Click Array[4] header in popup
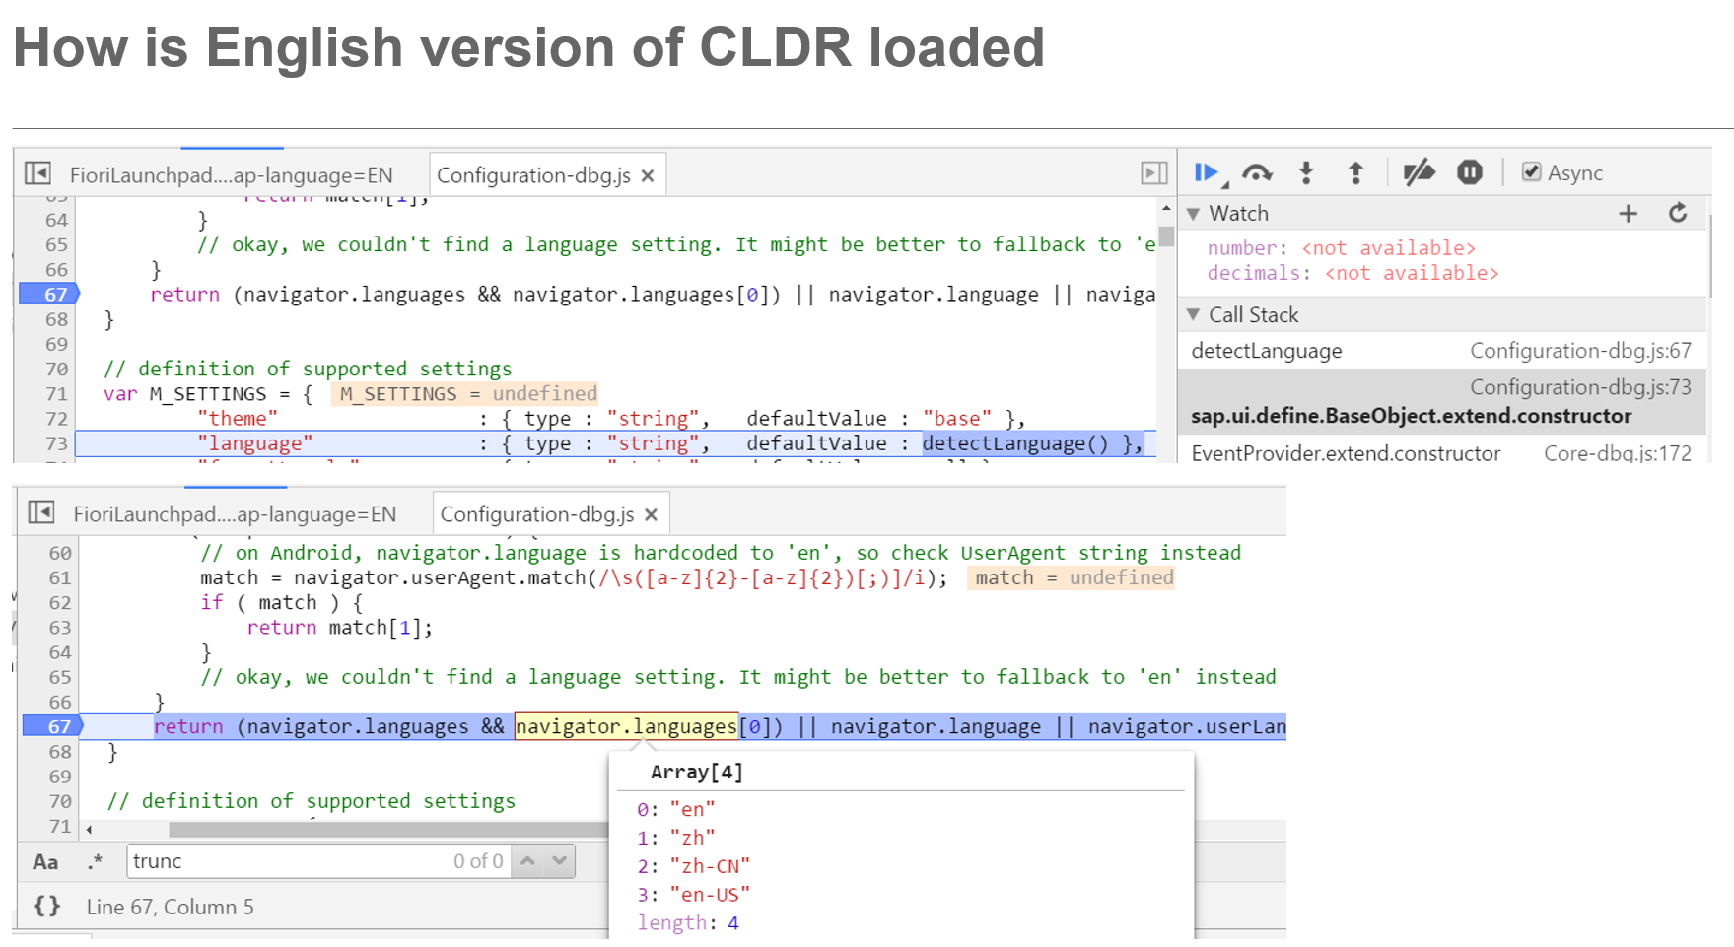 click(697, 772)
